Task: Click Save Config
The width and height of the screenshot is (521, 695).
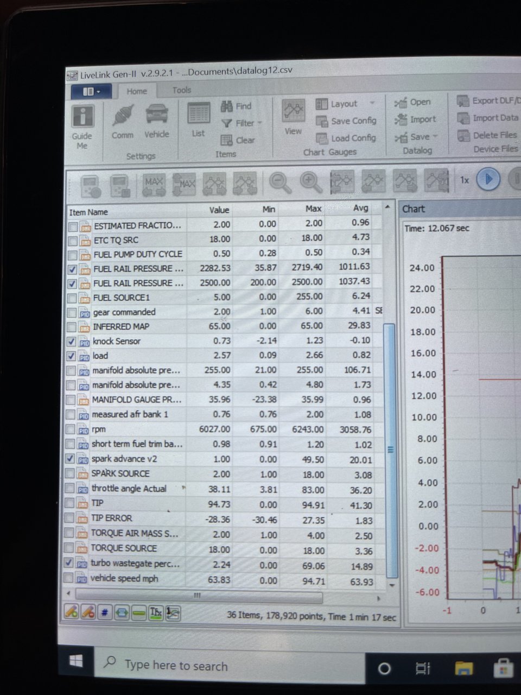Action: [x=346, y=121]
